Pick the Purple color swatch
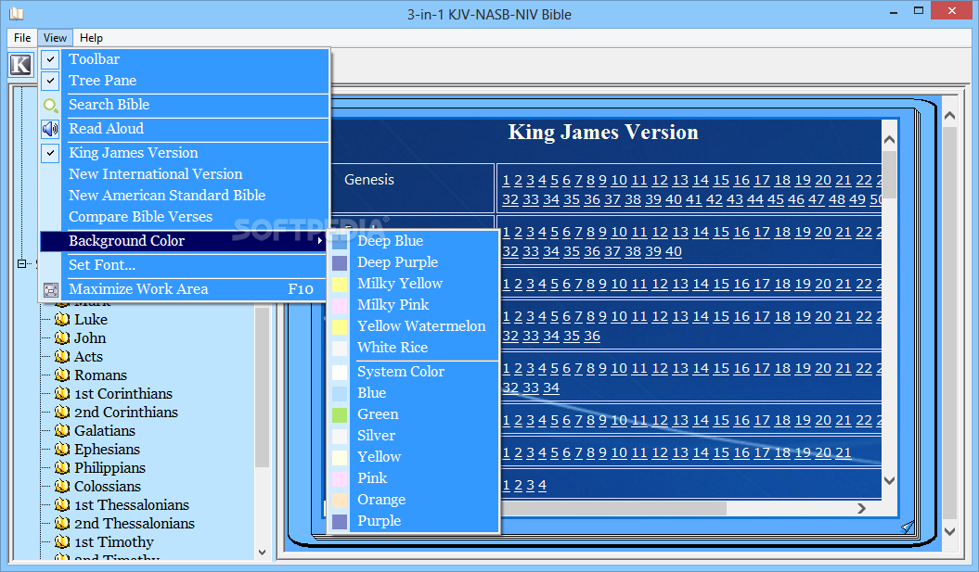 click(x=340, y=521)
